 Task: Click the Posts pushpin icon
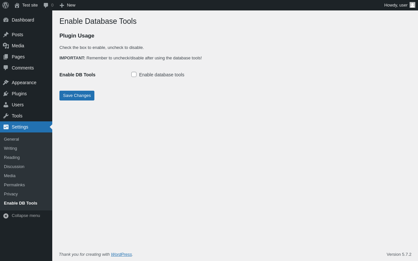[x=6, y=35]
